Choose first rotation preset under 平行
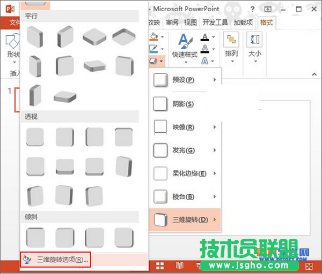Image resolution: width=322 pixels, height=274 pixels. tap(35, 37)
